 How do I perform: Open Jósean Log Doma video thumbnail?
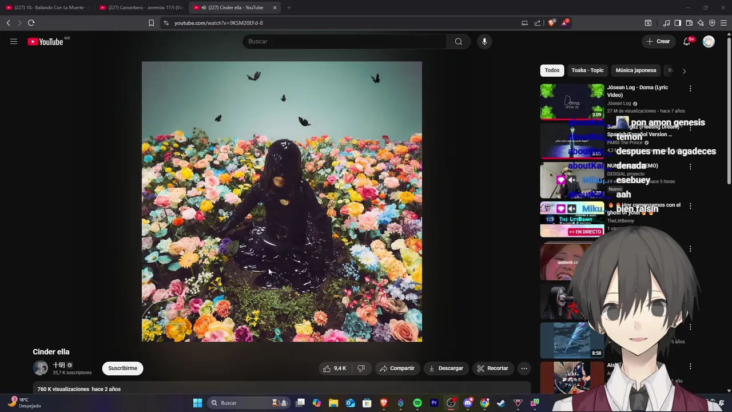(x=572, y=101)
